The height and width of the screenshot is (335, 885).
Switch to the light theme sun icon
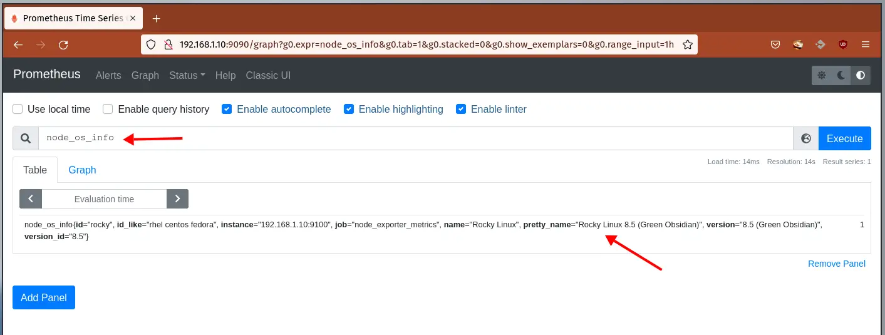822,75
